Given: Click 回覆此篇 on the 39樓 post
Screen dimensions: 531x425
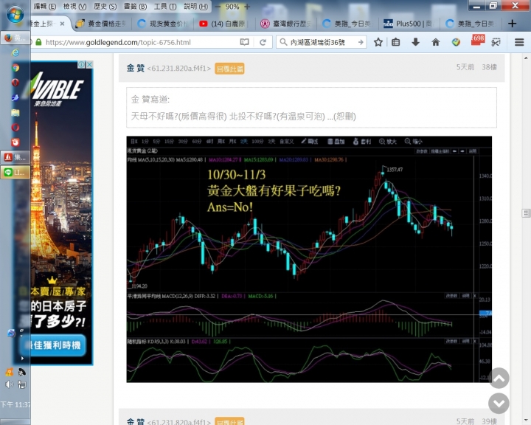Looking at the screenshot, I should pos(229,421).
